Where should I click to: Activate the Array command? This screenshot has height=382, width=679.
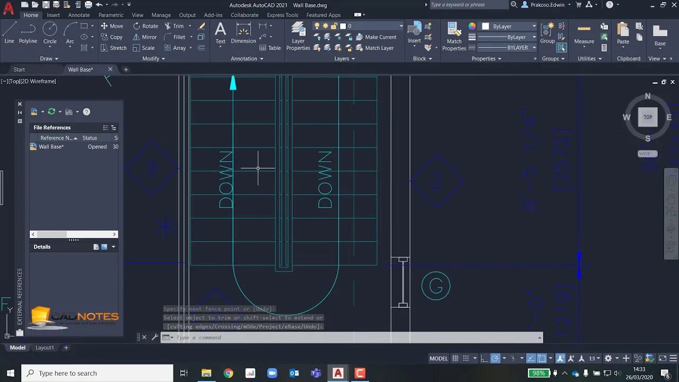175,48
